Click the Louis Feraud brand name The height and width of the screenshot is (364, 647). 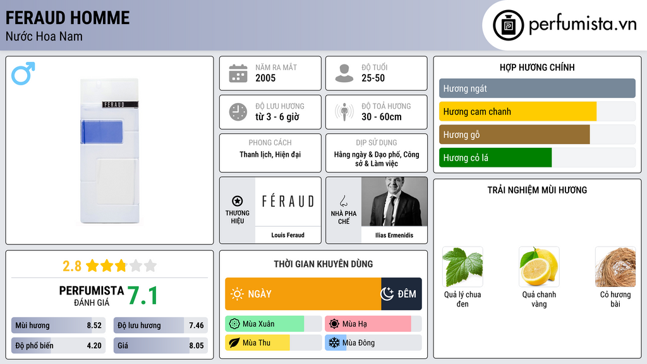pyautogui.click(x=287, y=235)
